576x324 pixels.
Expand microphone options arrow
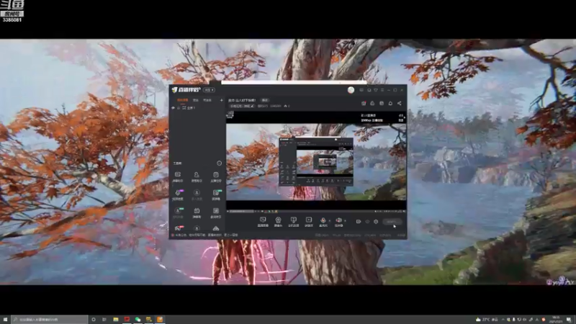coord(330,221)
